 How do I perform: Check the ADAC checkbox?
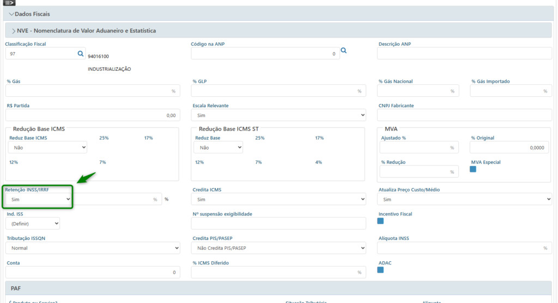point(380,270)
